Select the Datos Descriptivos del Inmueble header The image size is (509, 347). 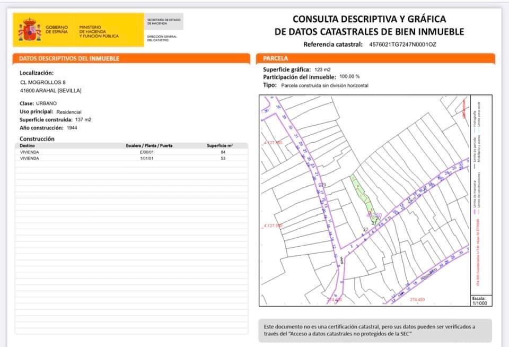click(69, 58)
